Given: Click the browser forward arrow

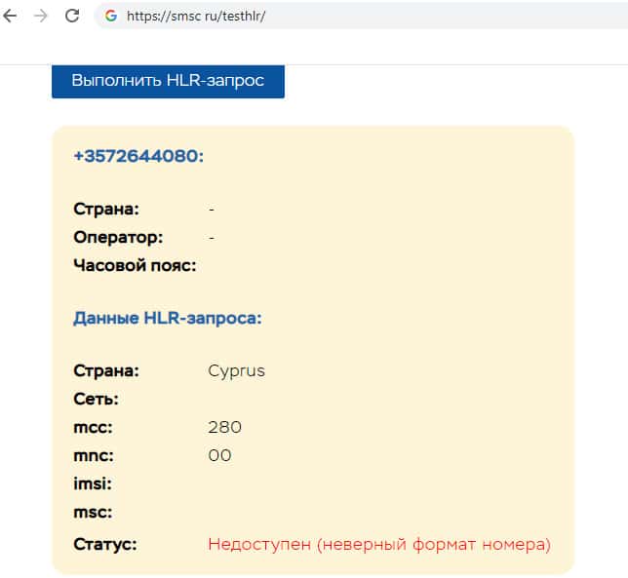Looking at the screenshot, I should click(40, 16).
